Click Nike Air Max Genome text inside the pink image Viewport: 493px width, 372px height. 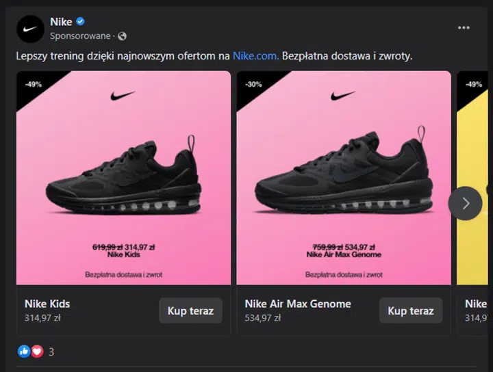[344, 254]
